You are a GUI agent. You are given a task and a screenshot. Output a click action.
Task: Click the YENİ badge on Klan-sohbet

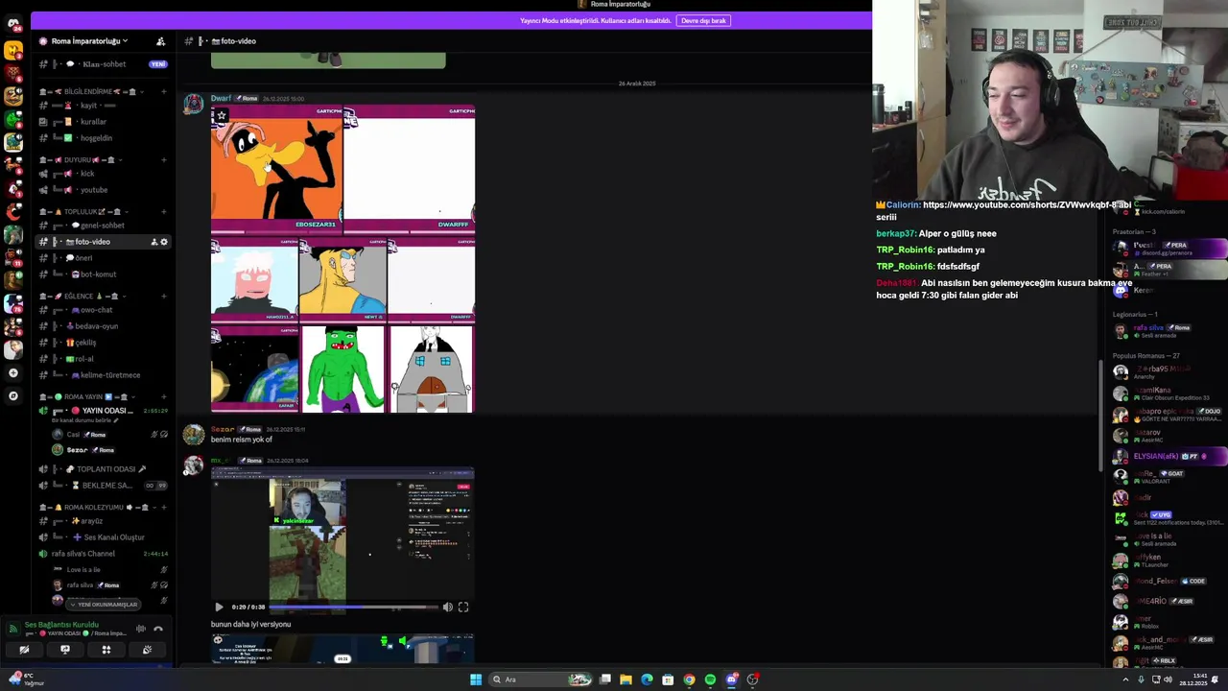click(x=158, y=64)
